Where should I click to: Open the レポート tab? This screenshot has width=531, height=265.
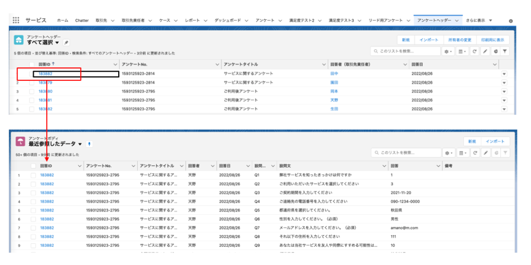(192, 21)
